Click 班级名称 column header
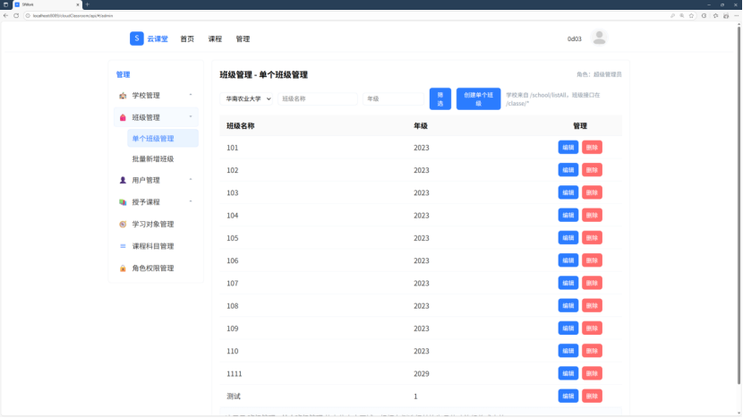This screenshot has width=743, height=418. tap(240, 126)
